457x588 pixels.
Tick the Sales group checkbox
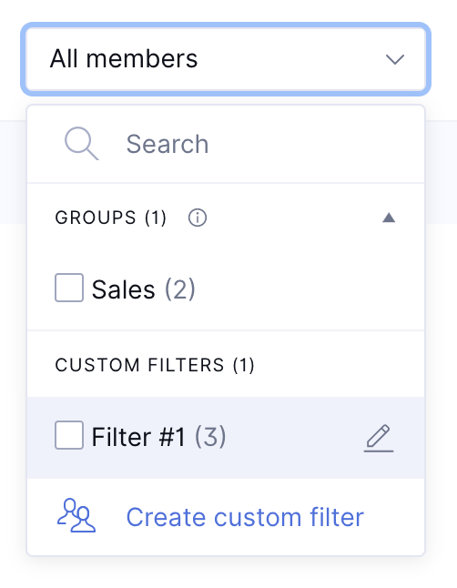69,288
